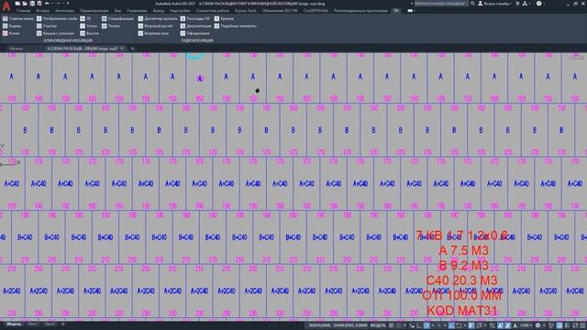Click the 3D tool in the ribbon
Image resolution: width=587 pixels, height=330 pixels.
pyautogui.click(x=85, y=18)
